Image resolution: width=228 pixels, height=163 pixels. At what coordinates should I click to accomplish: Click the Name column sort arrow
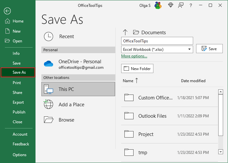[136, 81]
